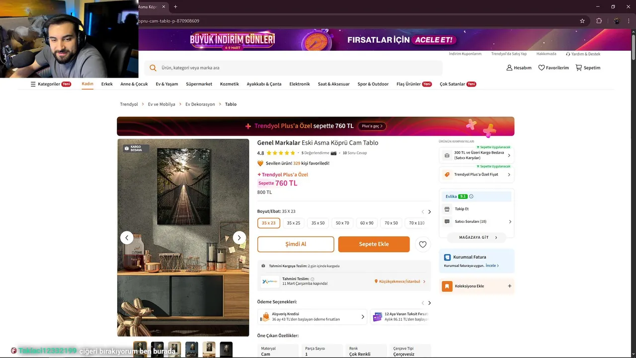Click Mağazaya Git store button
The width and height of the screenshot is (636, 358).
tap(477, 237)
